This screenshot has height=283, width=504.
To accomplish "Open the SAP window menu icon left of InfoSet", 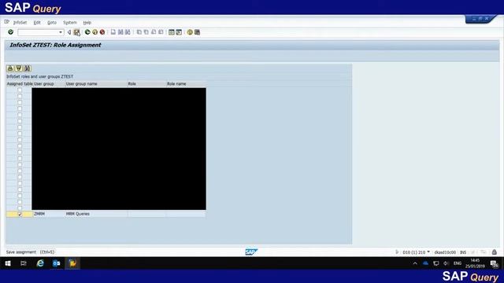I will 7,22.
